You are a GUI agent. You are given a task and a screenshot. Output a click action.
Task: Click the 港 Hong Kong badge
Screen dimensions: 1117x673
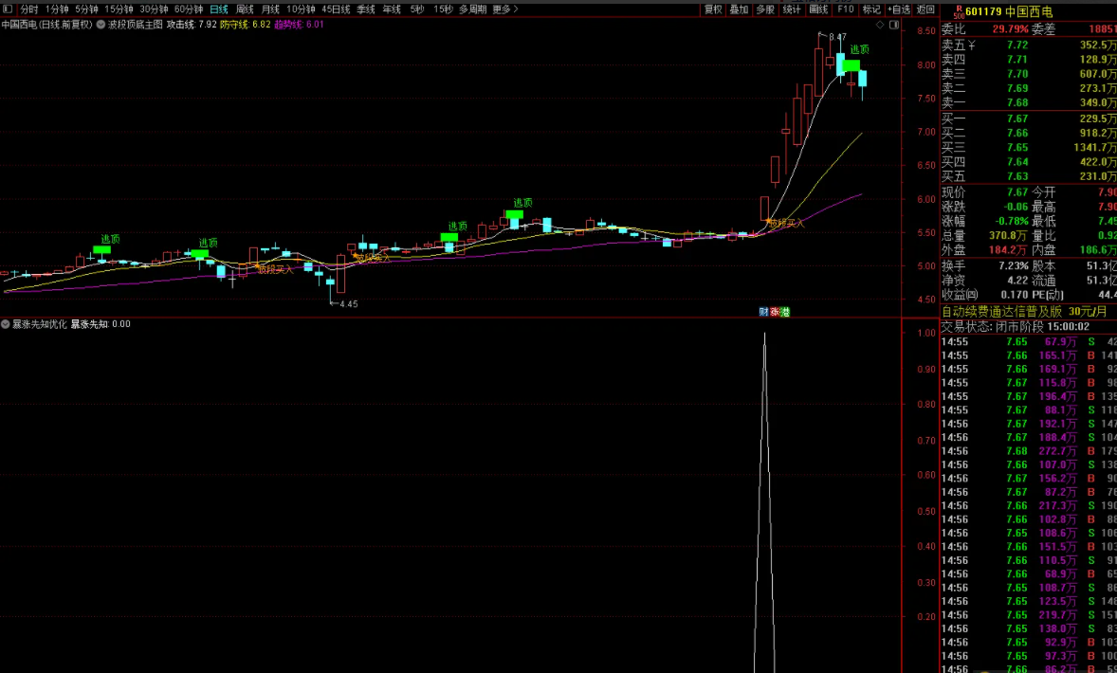(785, 312)
